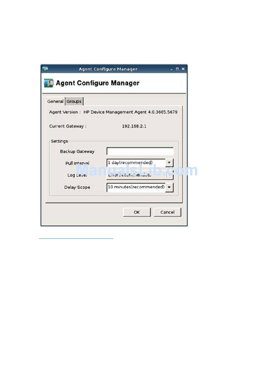This screenshot has width=270, height=371.
Task: Click the title bar application icon
Action: [x=45, y=69]
